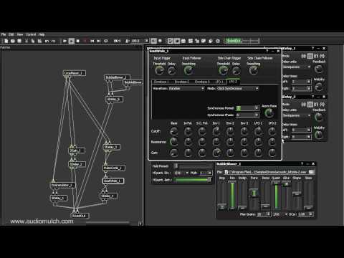
Task: Click the Resonance Base knob
Action: tap(174, 142)
